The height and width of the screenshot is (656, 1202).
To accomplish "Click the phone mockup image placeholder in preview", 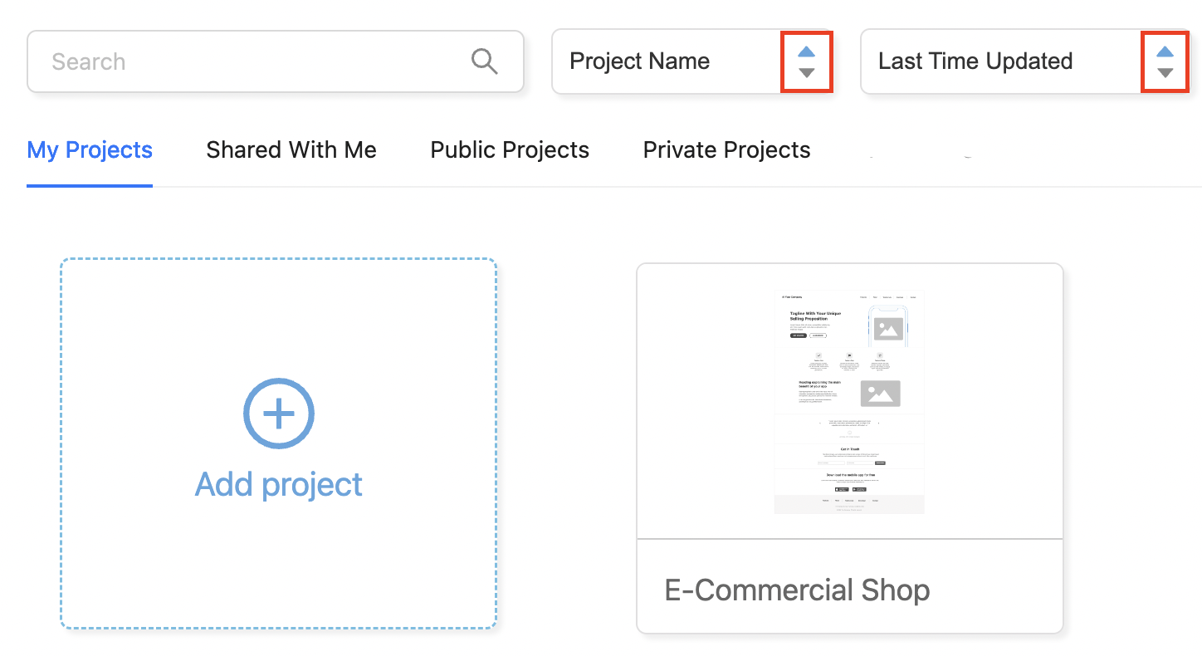I will pyautogui.click(x=887, y=329).
